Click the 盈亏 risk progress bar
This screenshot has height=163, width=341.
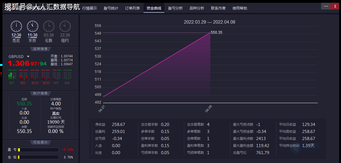tap(38, 150)
